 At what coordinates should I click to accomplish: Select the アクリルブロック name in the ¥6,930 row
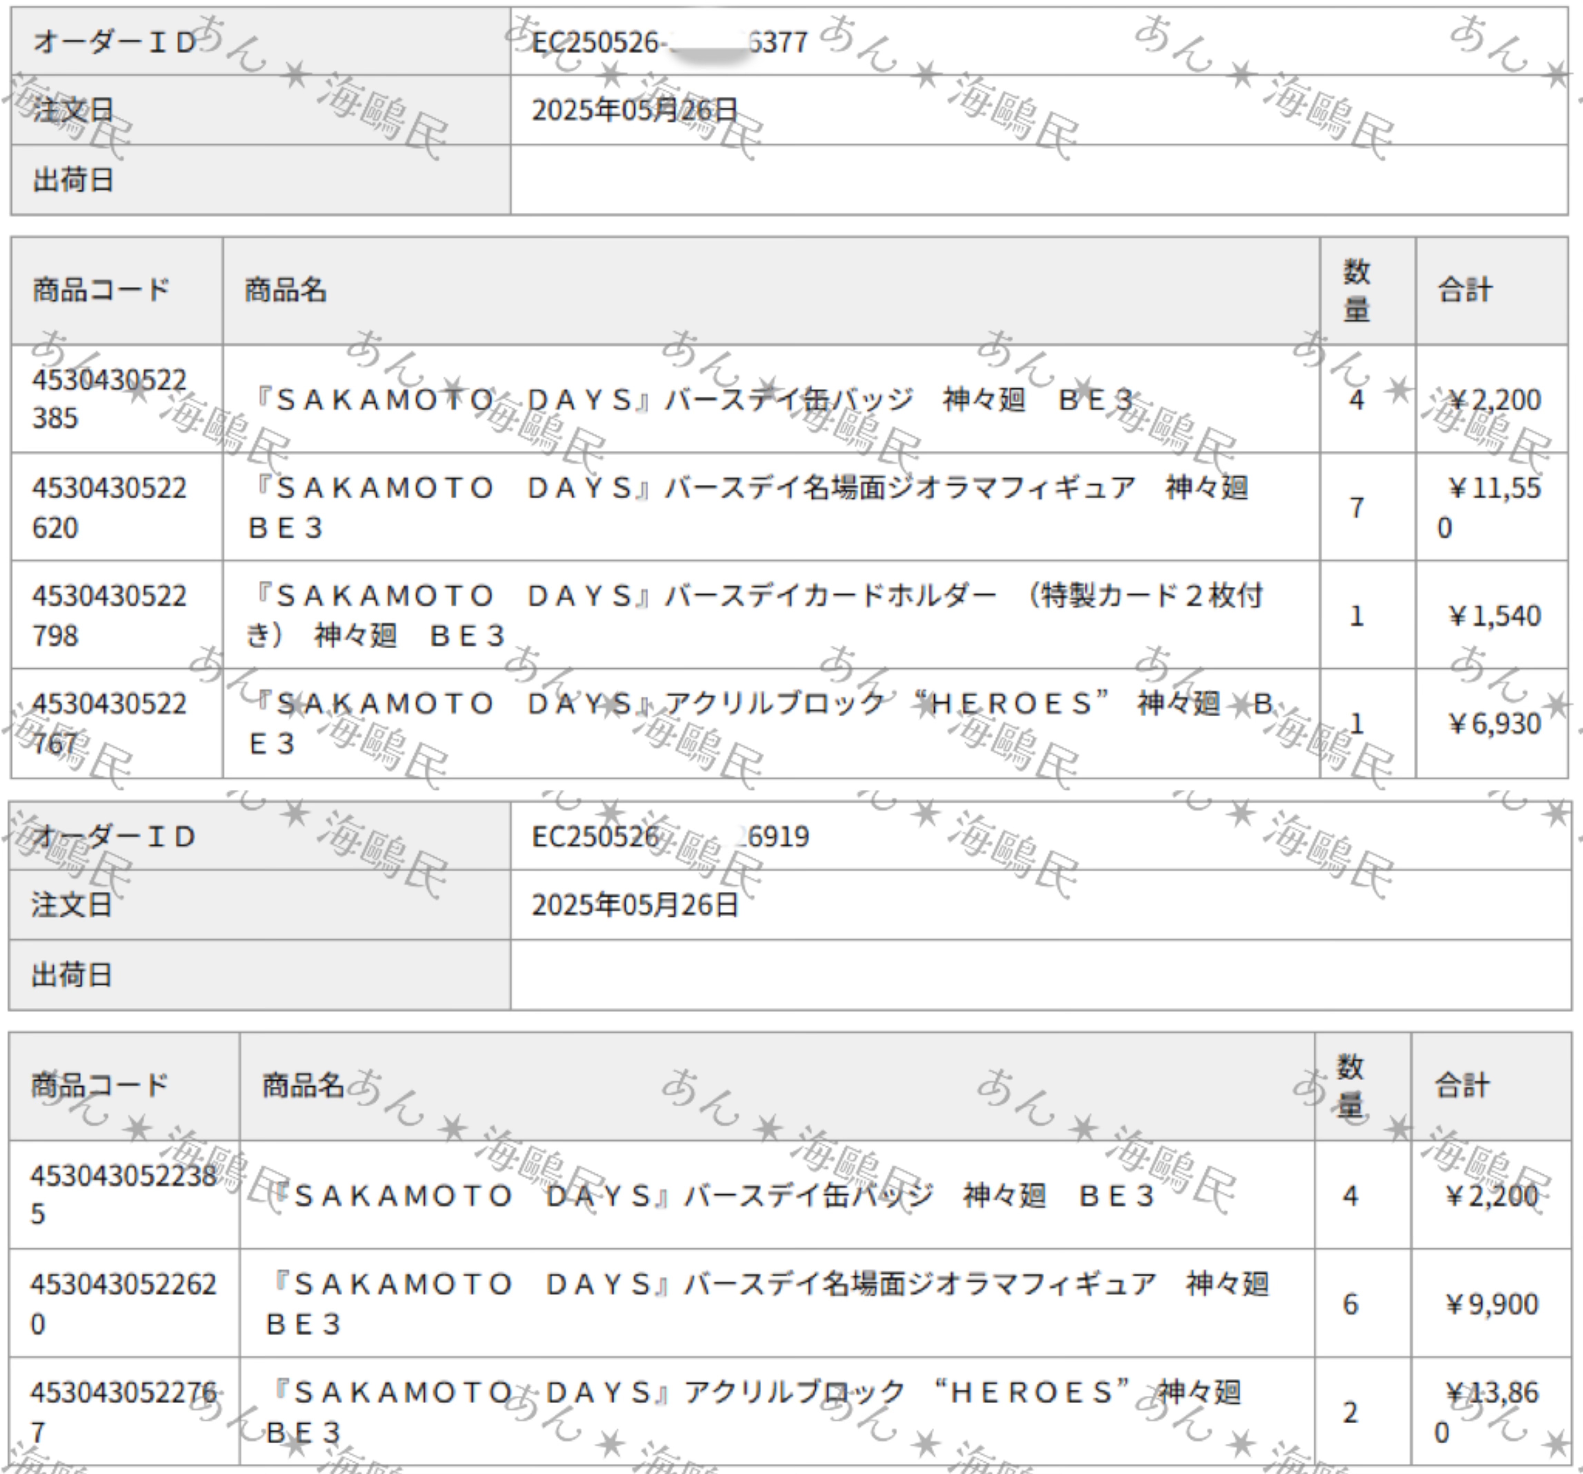[761, 724]
